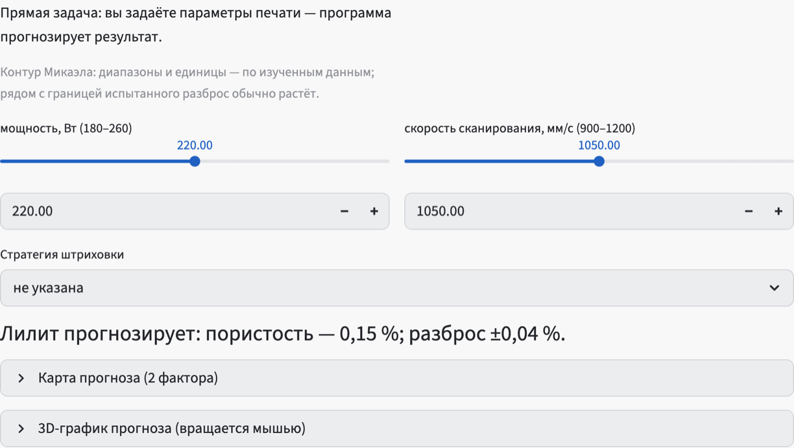
Task: Click the Контур Микаэла caption text
Action: point(187,83)
